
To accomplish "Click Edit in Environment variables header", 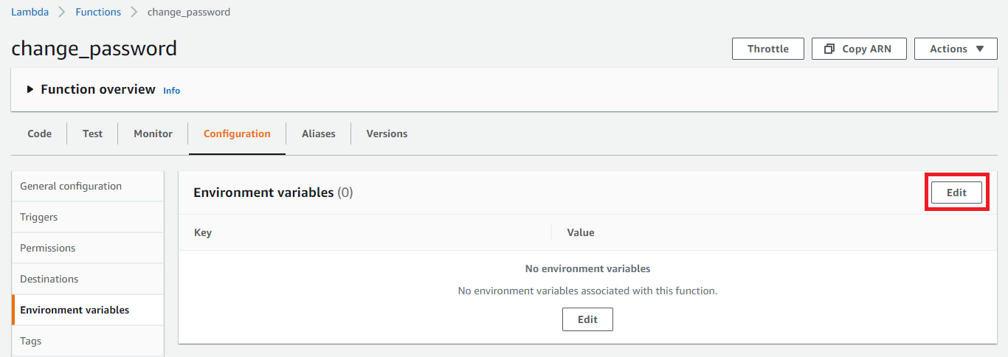I will (956, 193).
